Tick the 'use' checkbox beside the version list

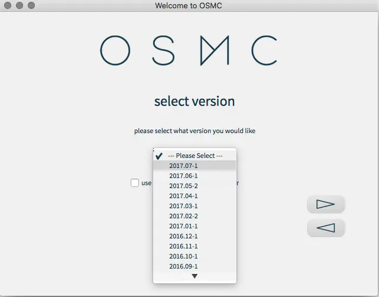coord(135,183)
